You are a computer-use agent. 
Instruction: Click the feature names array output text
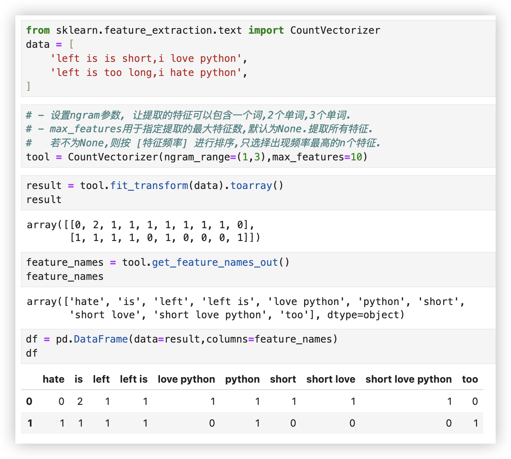coord(245,302)
